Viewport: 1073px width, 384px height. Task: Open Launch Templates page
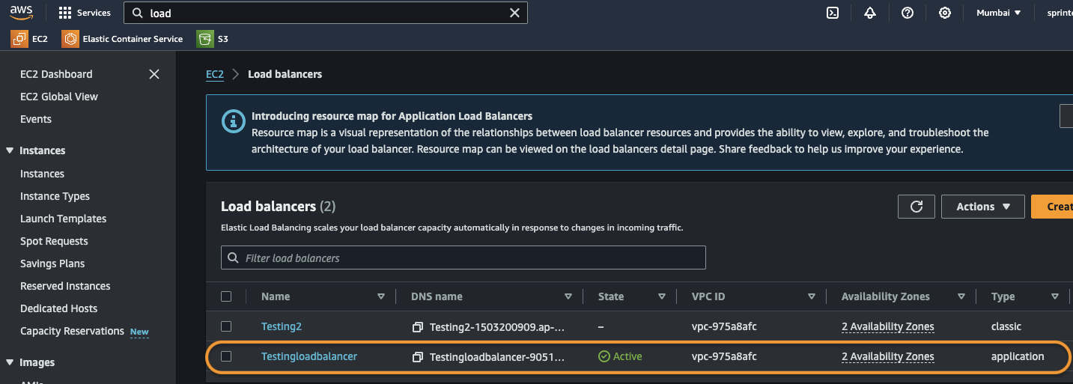click(x=63, y=219)
